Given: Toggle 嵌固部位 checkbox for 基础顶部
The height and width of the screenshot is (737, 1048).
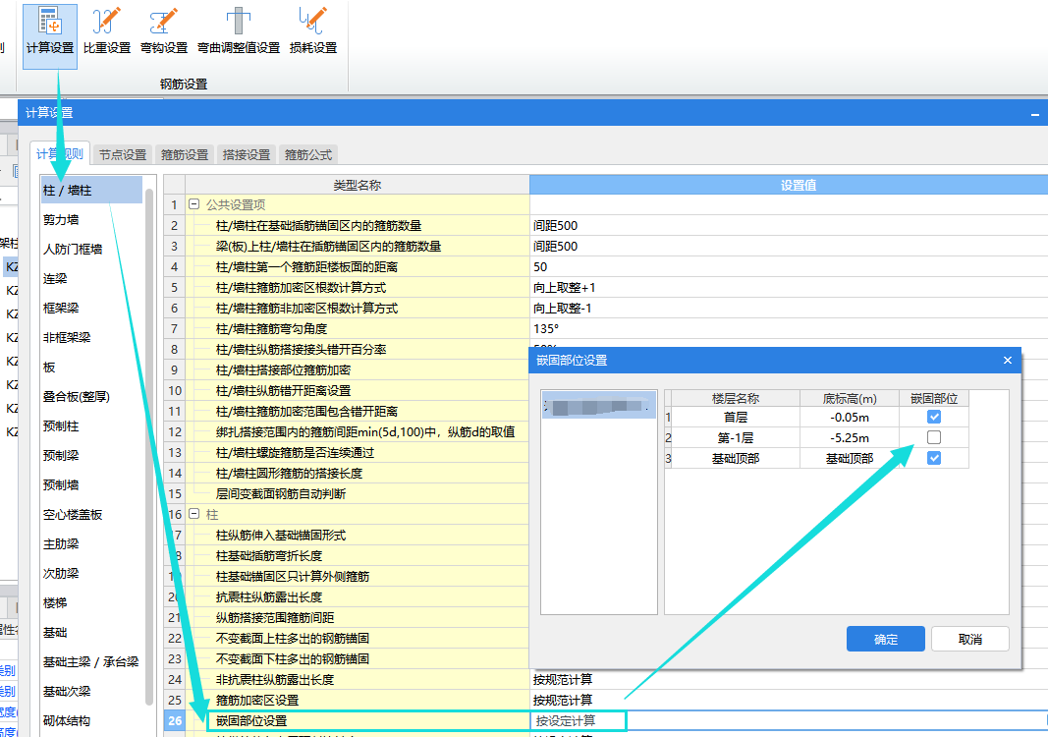Looking at the screenshot, I should click(x=934, y=458).
